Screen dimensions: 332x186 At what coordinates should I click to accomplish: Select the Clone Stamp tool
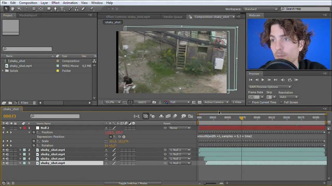click(x=77, y=9)
